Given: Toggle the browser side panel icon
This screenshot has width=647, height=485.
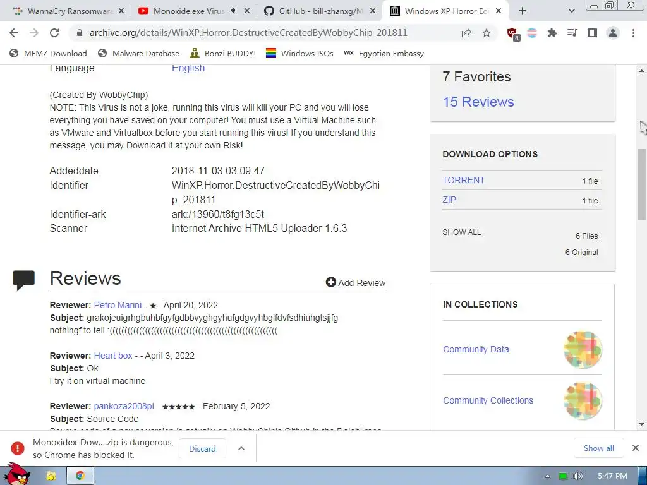Looking at the screenshot, I should [593, 33].
